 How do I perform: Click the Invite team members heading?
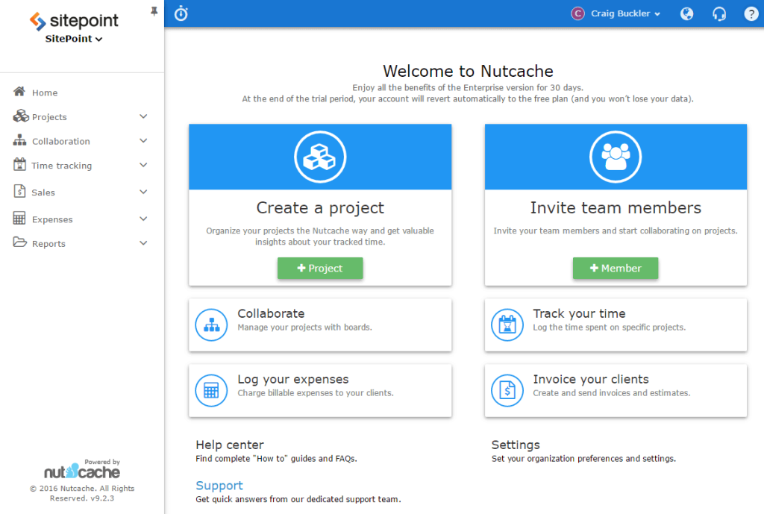tap(616, 208)
